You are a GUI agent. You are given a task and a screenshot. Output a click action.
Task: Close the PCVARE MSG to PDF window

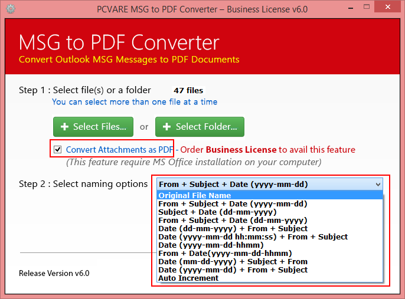tap(388, 7)
